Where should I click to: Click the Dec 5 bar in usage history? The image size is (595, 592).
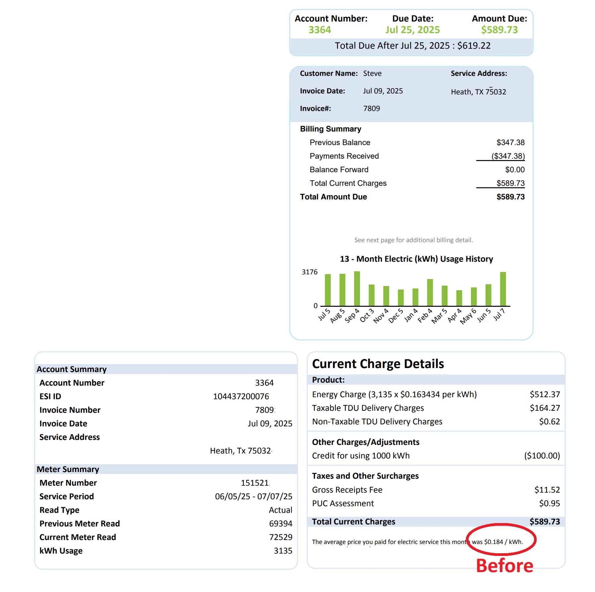[401, 297]
